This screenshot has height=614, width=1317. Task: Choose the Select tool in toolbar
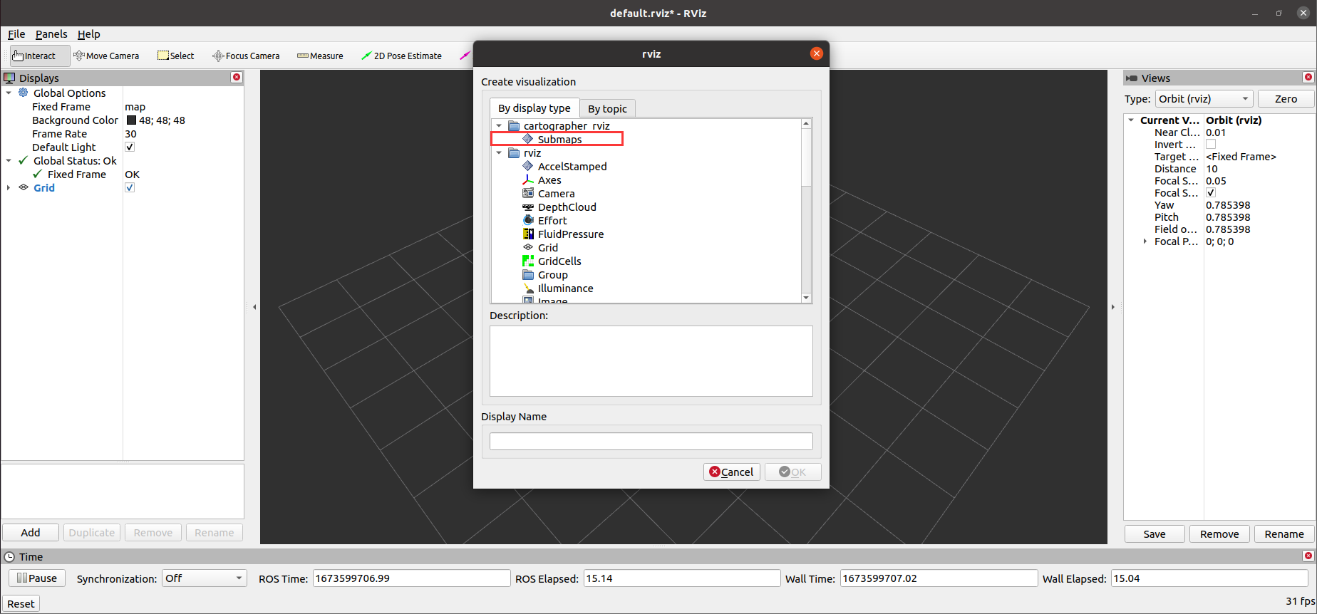pyautogui.click(x=176, y=56)
